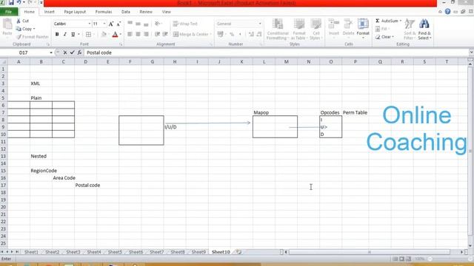Open the Help question mark
Viewport: 474px width, 266px height.
(x=447, y=12)
